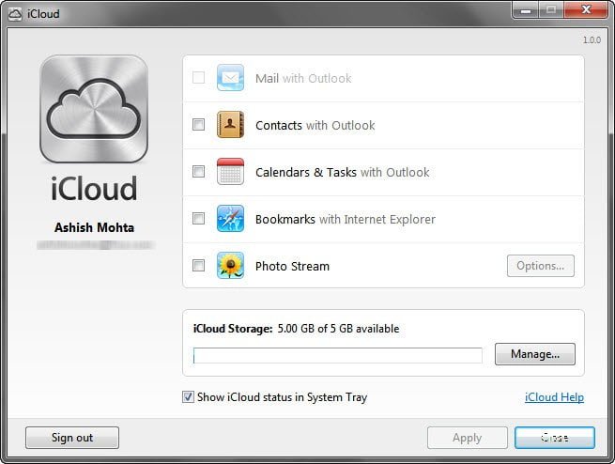Minimize the iCloud window
The image size is (615, 464).
[526, 10]
